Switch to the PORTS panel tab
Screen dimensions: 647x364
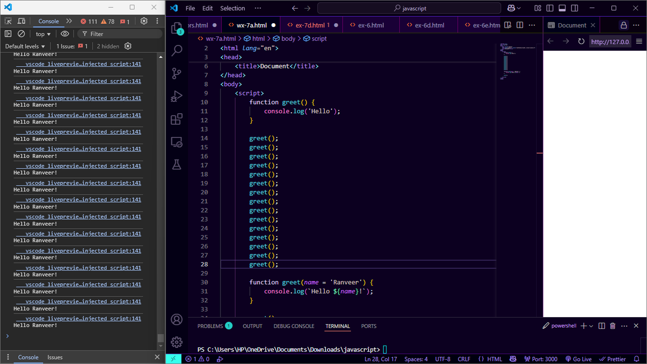(x=369, y=326)
